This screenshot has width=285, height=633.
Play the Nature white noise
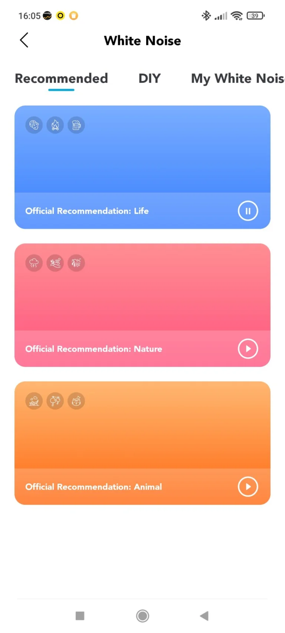click(248, 349)
